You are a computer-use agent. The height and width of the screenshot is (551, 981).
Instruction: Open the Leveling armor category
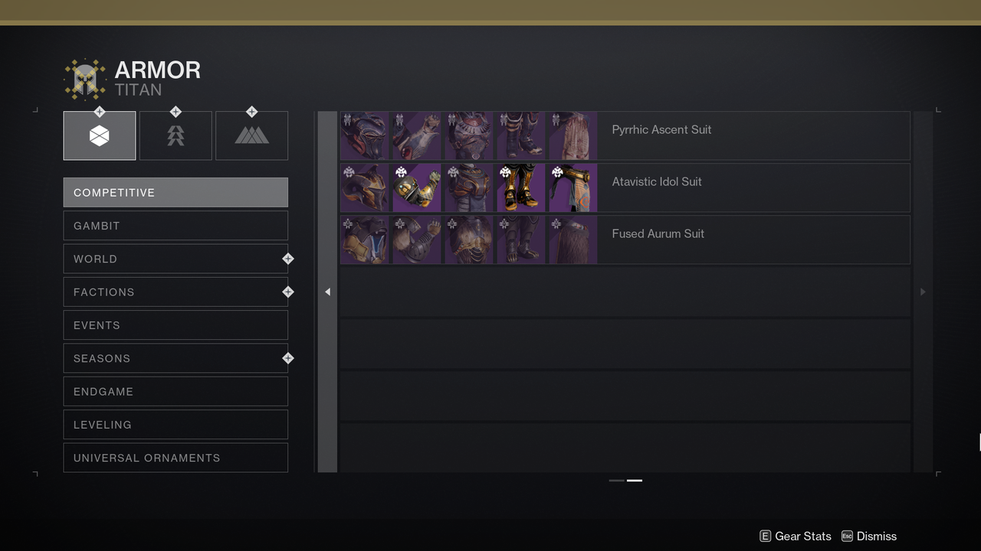coord(176,425)
